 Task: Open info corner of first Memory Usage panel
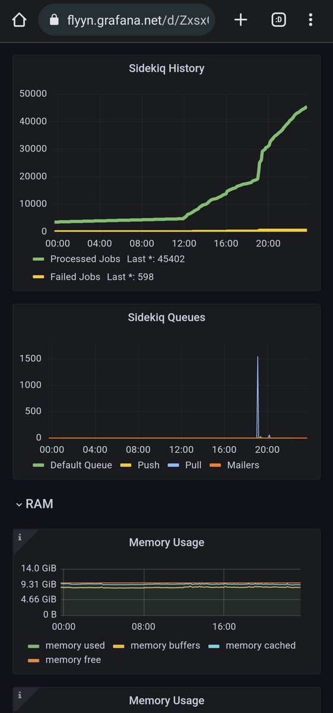[20, 537]
